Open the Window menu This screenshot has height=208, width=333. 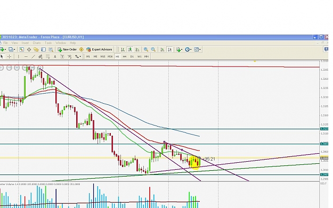(x=61, y=43)
